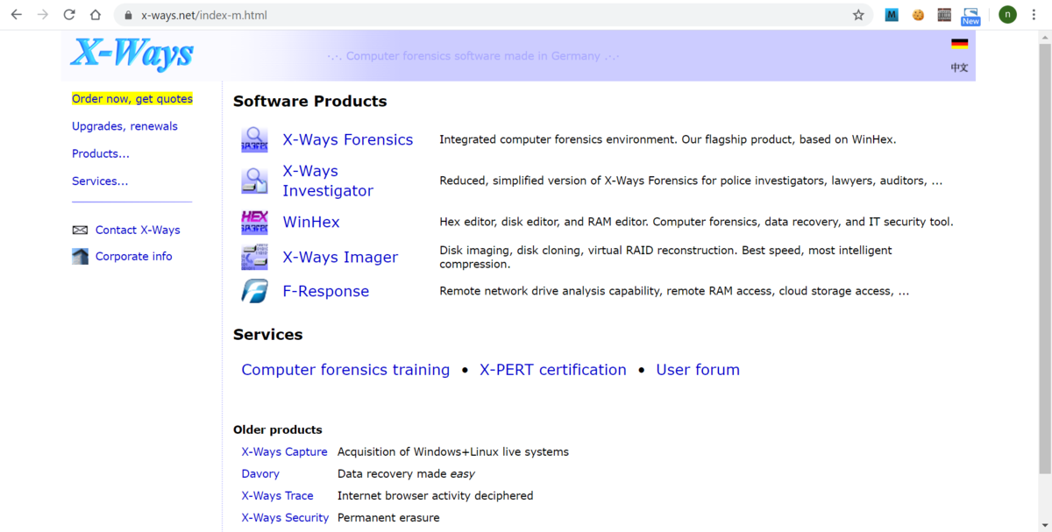The width and height of the screenshot is (1052, 532).
Task: Expand the Products... sidebar menu
Action: 101,153
